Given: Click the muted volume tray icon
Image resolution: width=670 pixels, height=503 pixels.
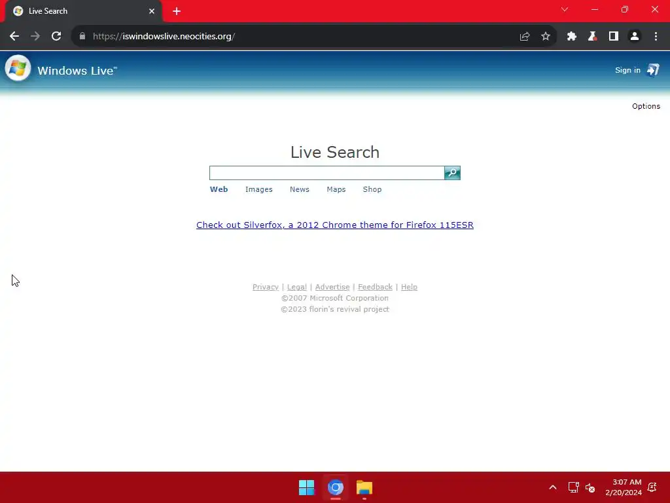Looking at the screenshot, I should point(590,487).
